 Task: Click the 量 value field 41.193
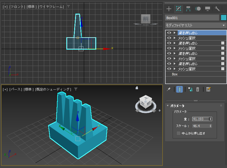tap(201, 119)
